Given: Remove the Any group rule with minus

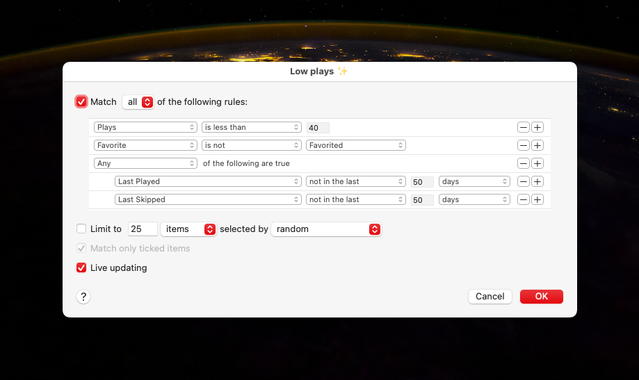Looking at the screenshot, I should coord(524,163).
